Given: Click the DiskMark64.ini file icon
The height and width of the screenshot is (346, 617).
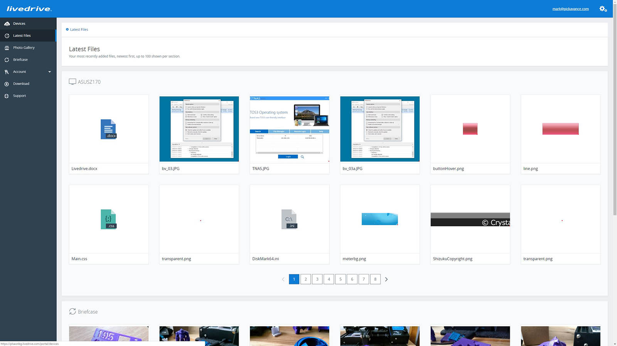Looking at the screenshot, I should pyautogui.click(x=289, y=219).
